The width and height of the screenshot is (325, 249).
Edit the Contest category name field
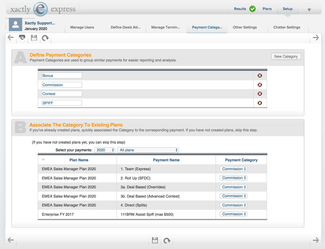click(x=62, y=94)
